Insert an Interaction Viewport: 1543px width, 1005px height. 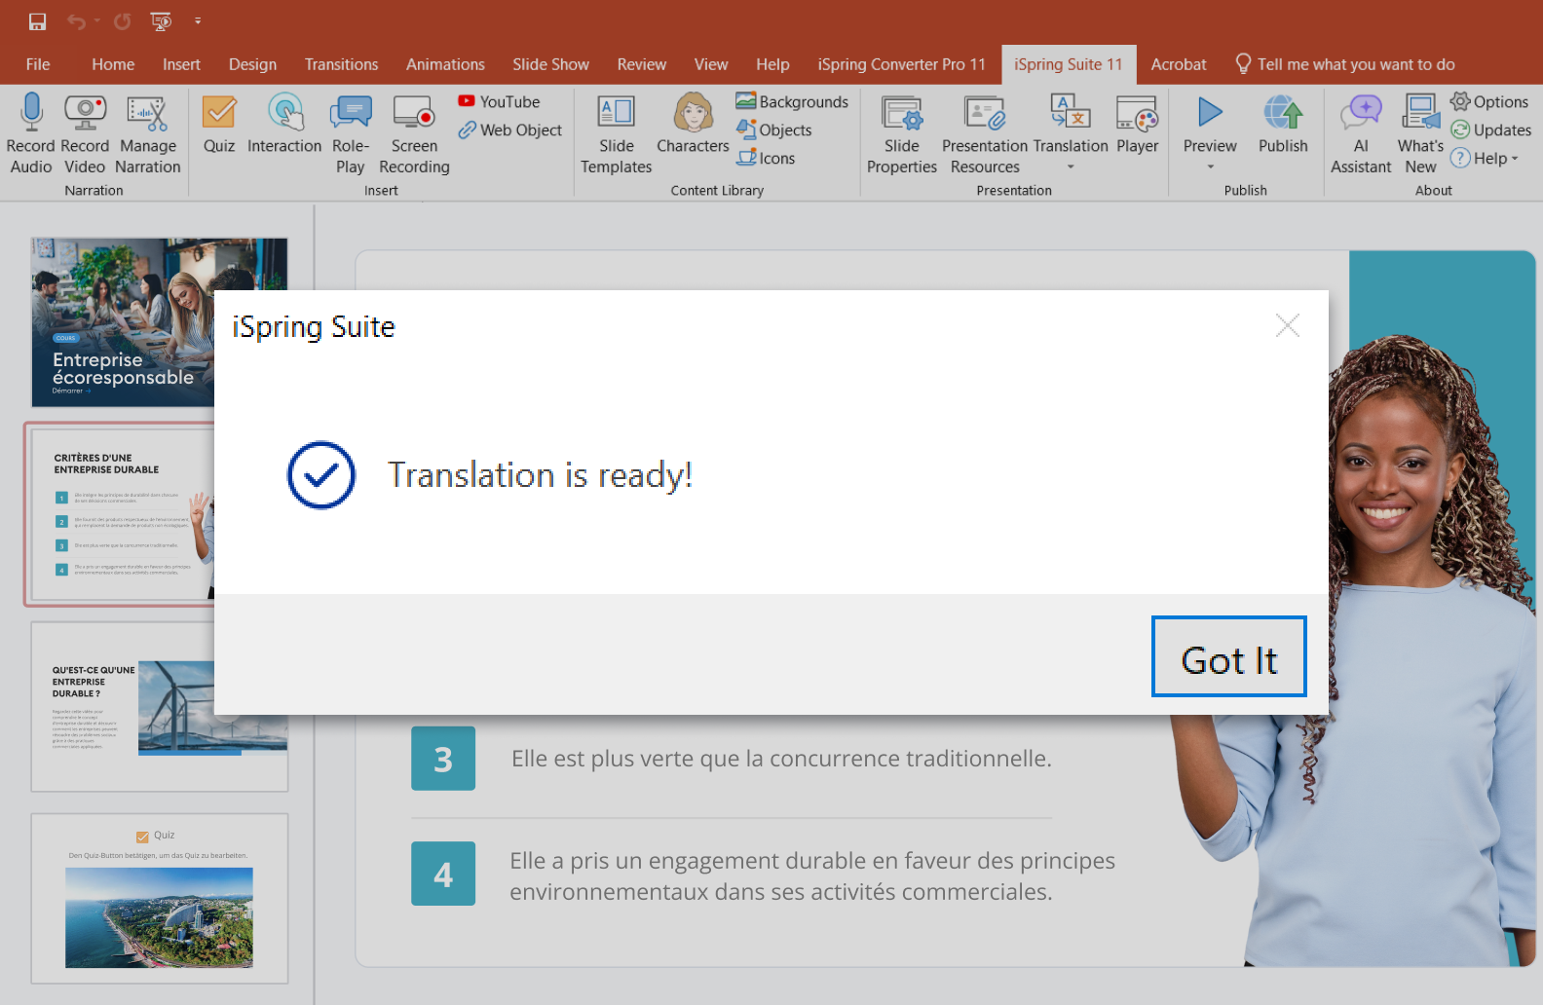coord(284,125)
